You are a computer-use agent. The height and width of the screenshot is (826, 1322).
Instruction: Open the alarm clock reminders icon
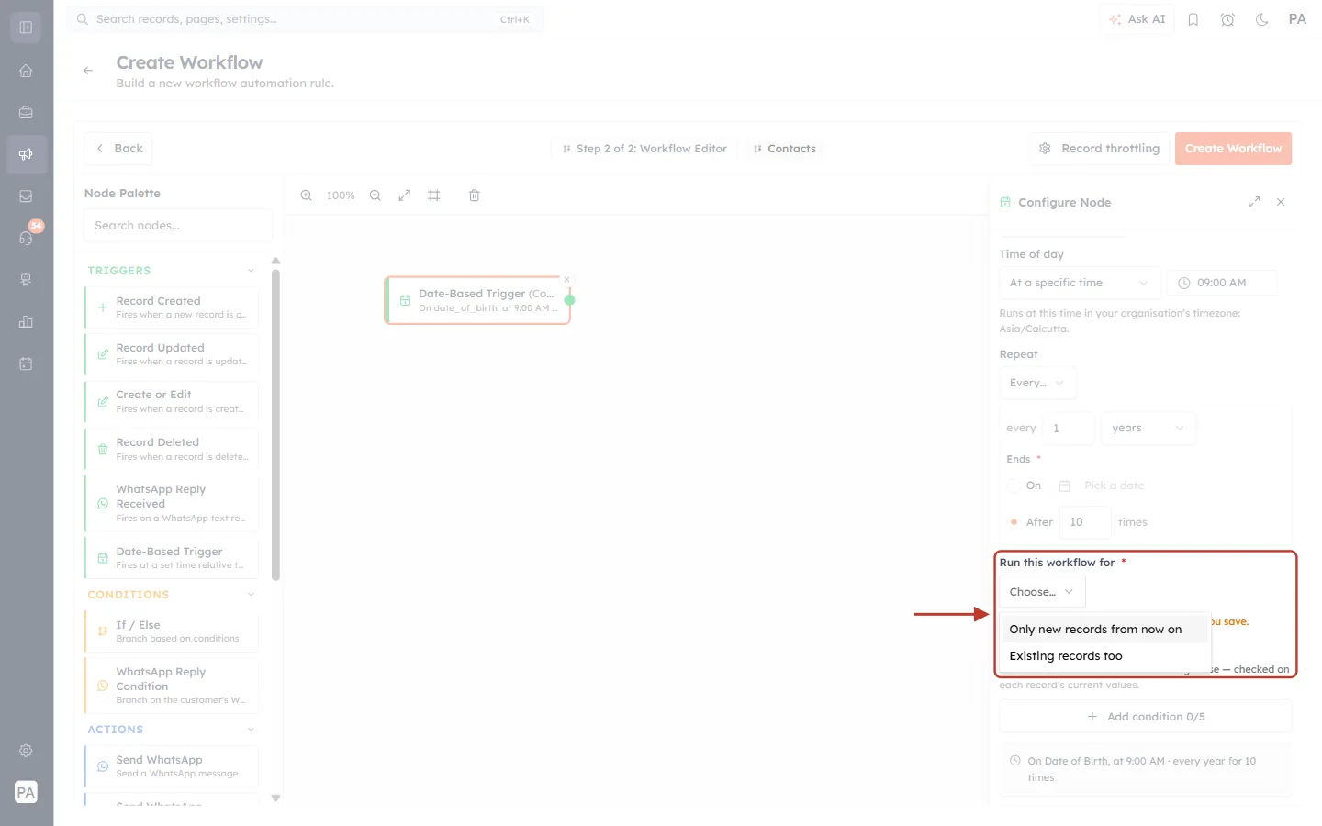(x=1227, y=19)
